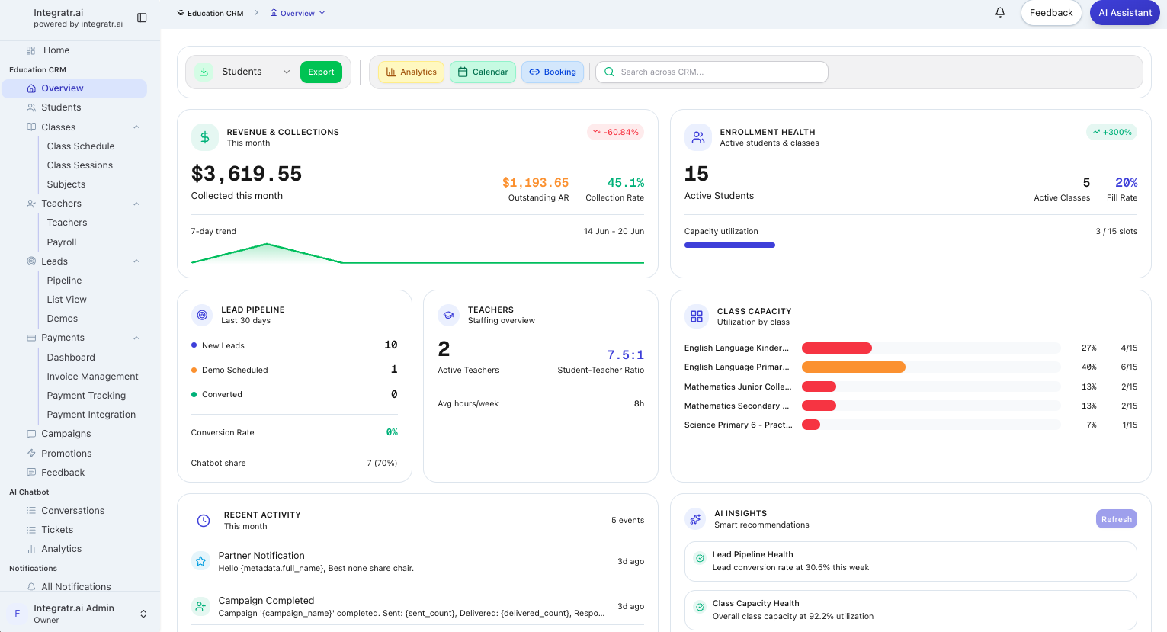Click the Education CRM breadcrumb

click(x=210, y=13)
